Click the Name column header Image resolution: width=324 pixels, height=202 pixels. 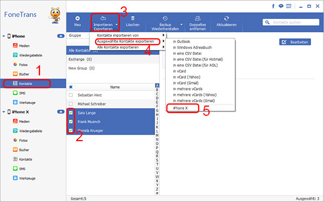pos(115,87)
